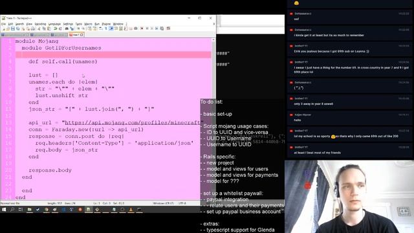The image size is (414, 233).
Task: Open the Settings menu
Action: click(x=68, y=24)
